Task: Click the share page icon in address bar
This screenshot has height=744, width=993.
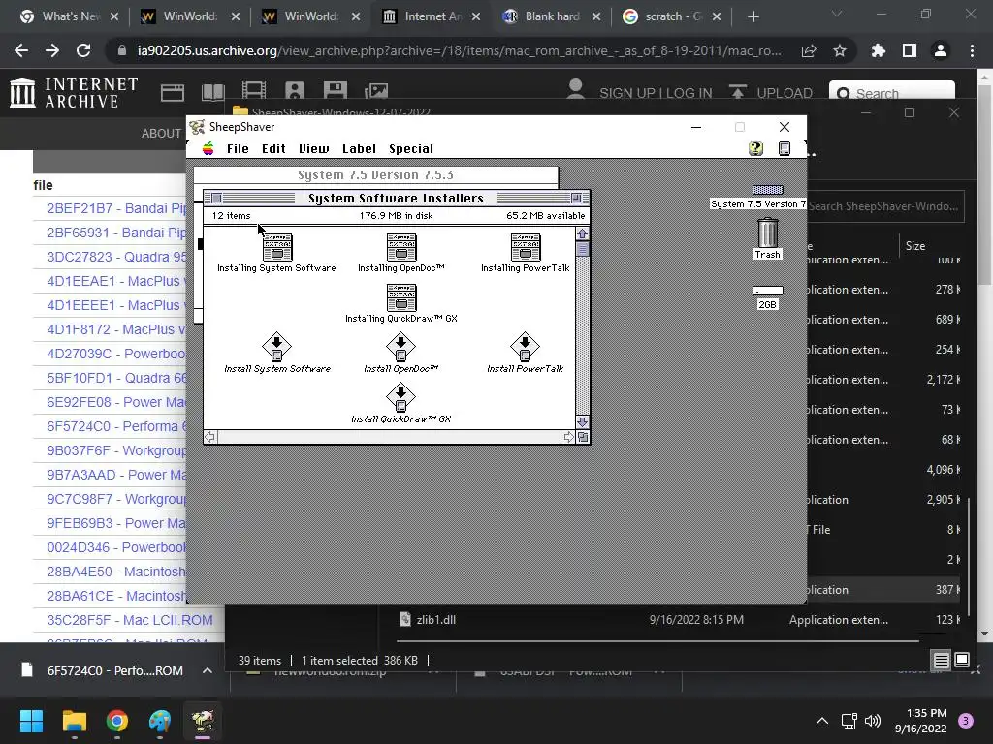Action: tap(809, 50)
